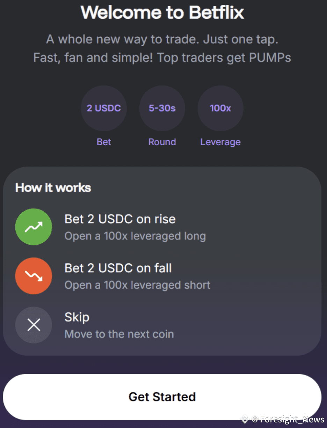
Task: Click 'Move to the next coin' description
Action: coord(119,334)
